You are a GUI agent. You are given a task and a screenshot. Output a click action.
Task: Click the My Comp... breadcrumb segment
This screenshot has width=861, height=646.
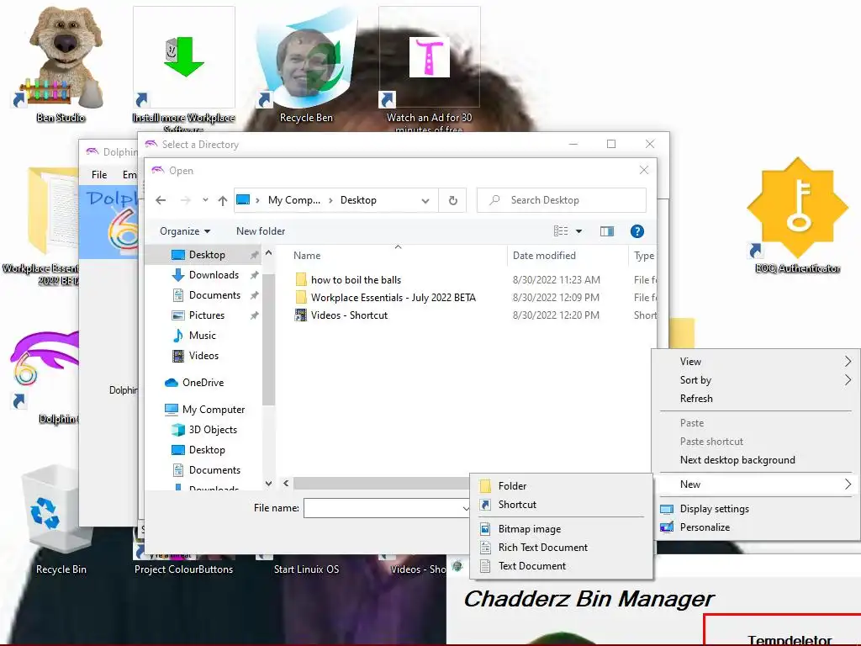(x=293, y=200)
